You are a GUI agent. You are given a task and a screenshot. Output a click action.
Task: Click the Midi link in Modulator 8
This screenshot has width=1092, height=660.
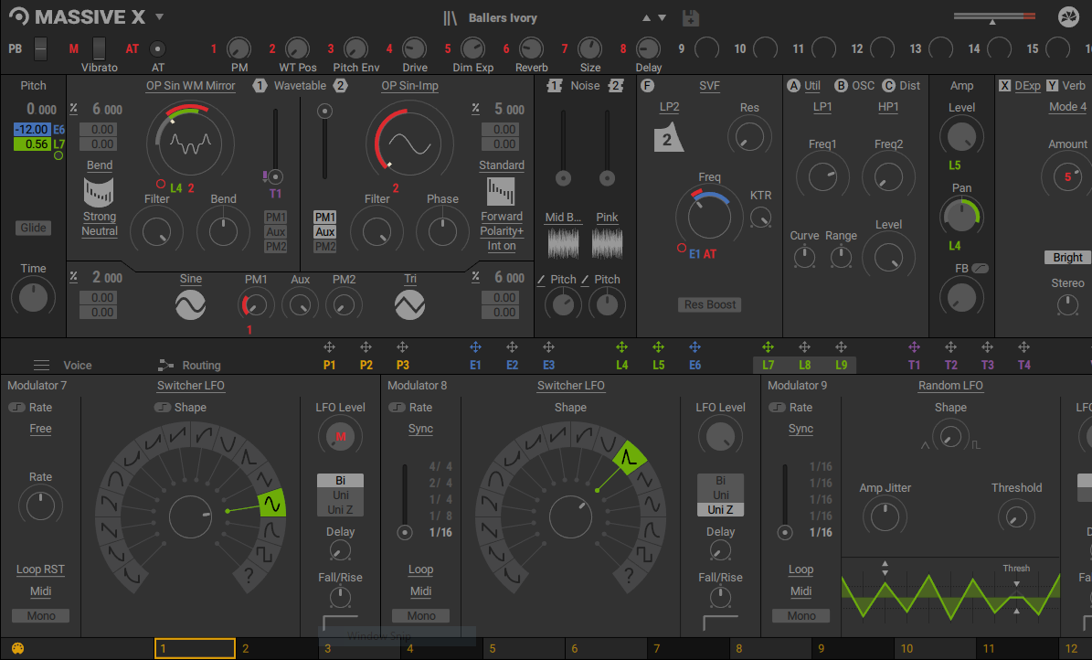(420, 591)
